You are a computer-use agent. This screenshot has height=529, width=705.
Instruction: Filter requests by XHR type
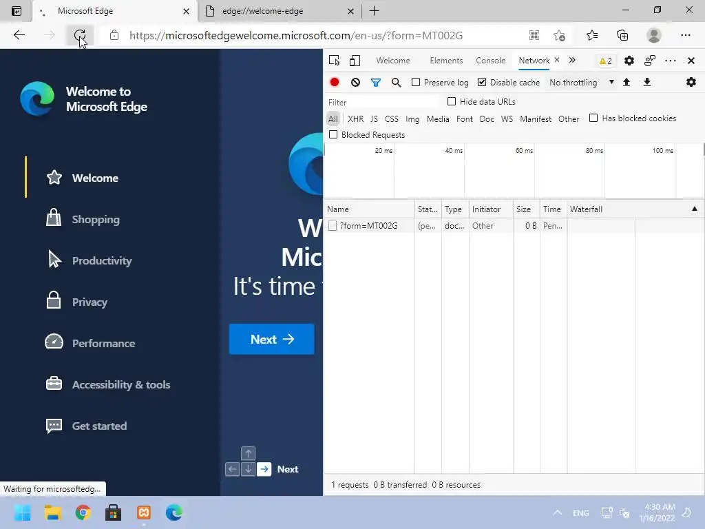click(x=356, y=118)
